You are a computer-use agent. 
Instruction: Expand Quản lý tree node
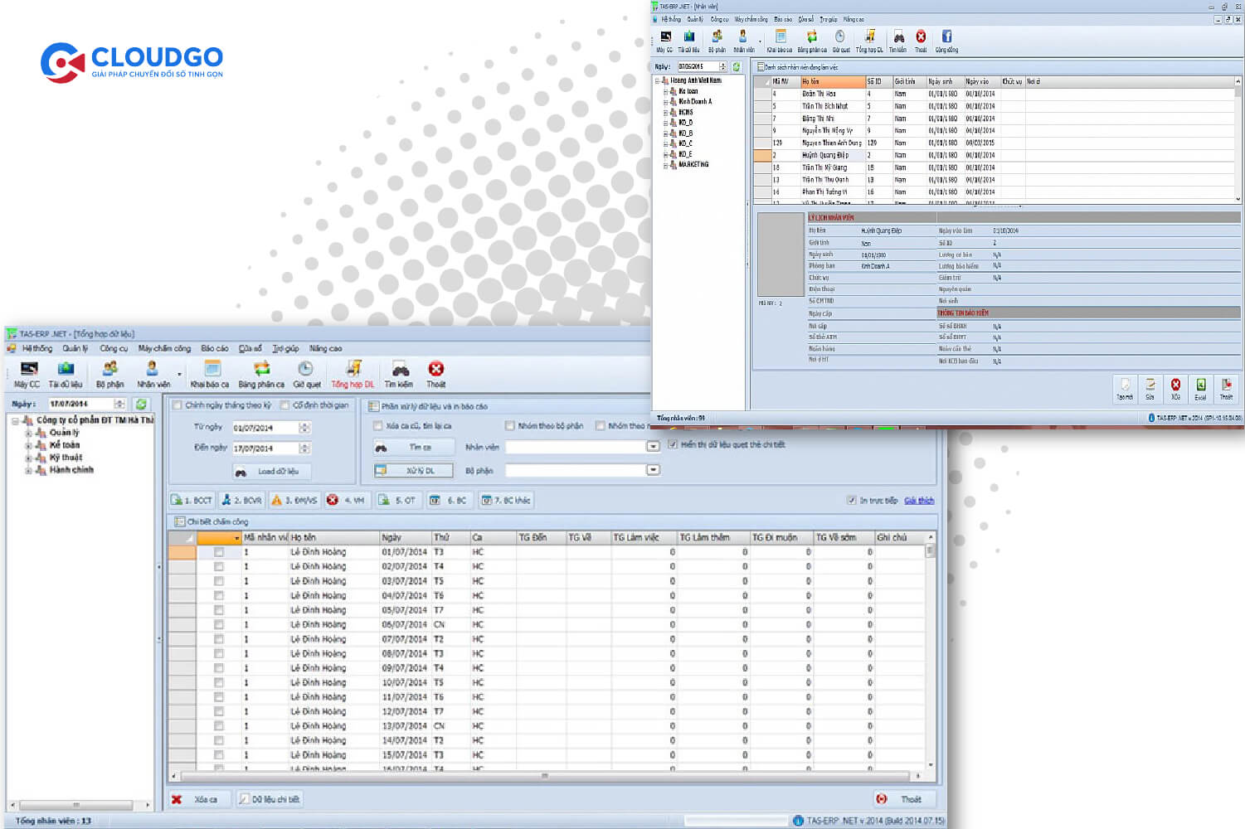[28, 433]
